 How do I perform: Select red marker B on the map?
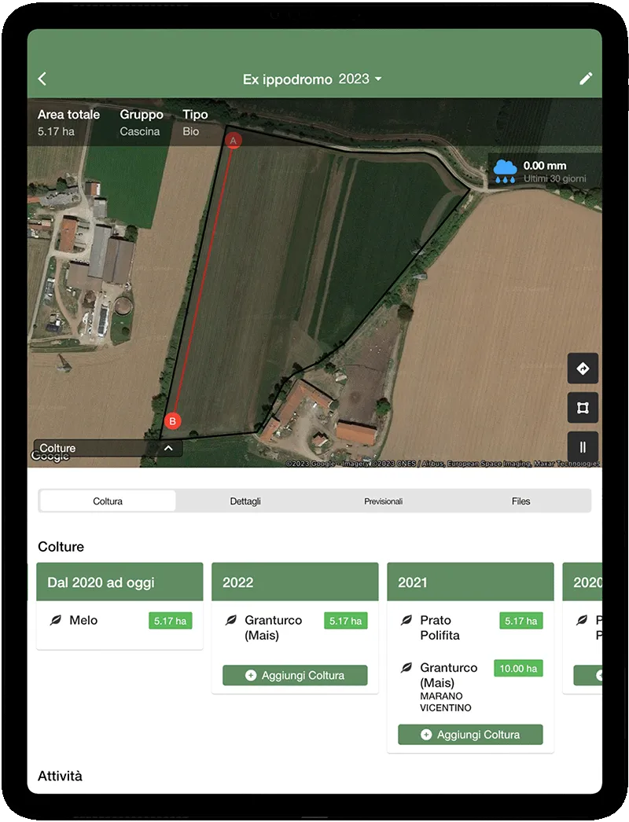(173, 421)
